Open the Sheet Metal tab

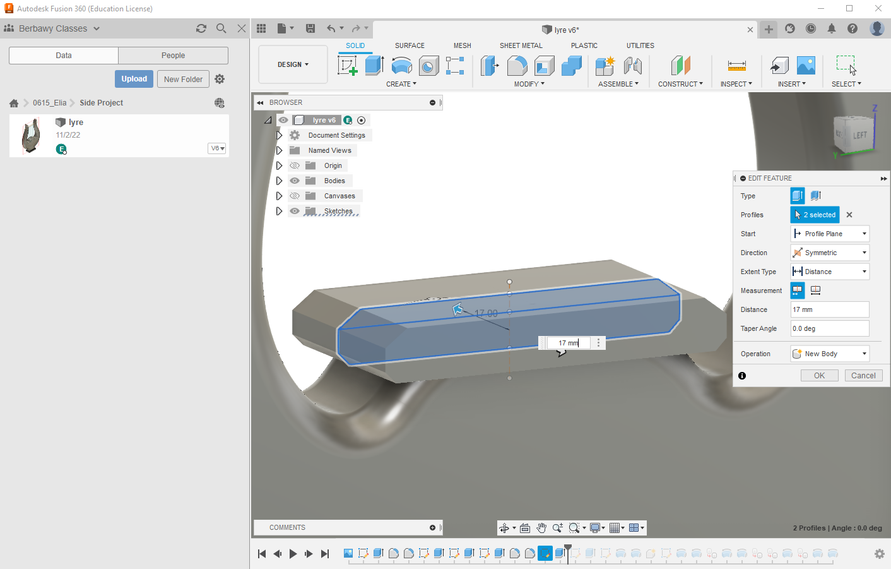[521, 45]
